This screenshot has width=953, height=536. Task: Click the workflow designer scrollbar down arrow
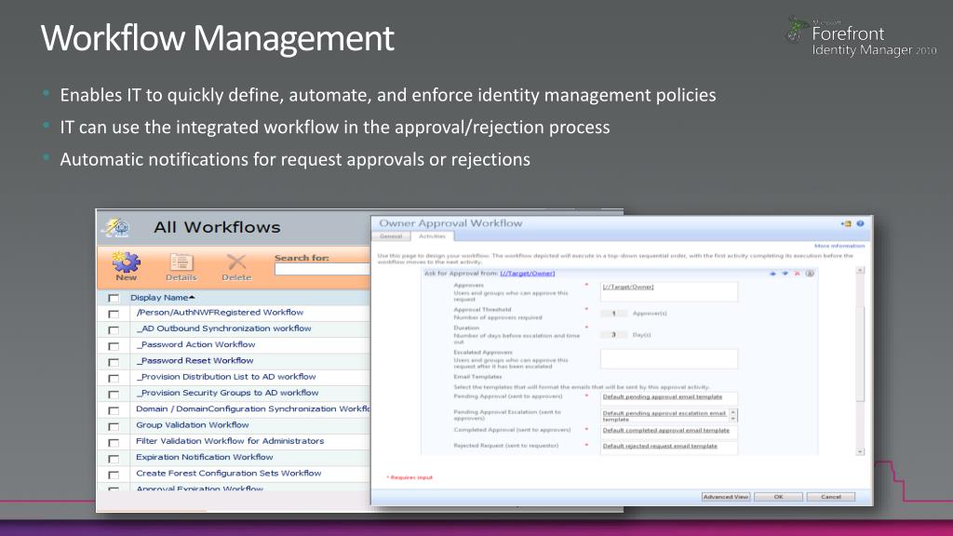tap(860, 451)
